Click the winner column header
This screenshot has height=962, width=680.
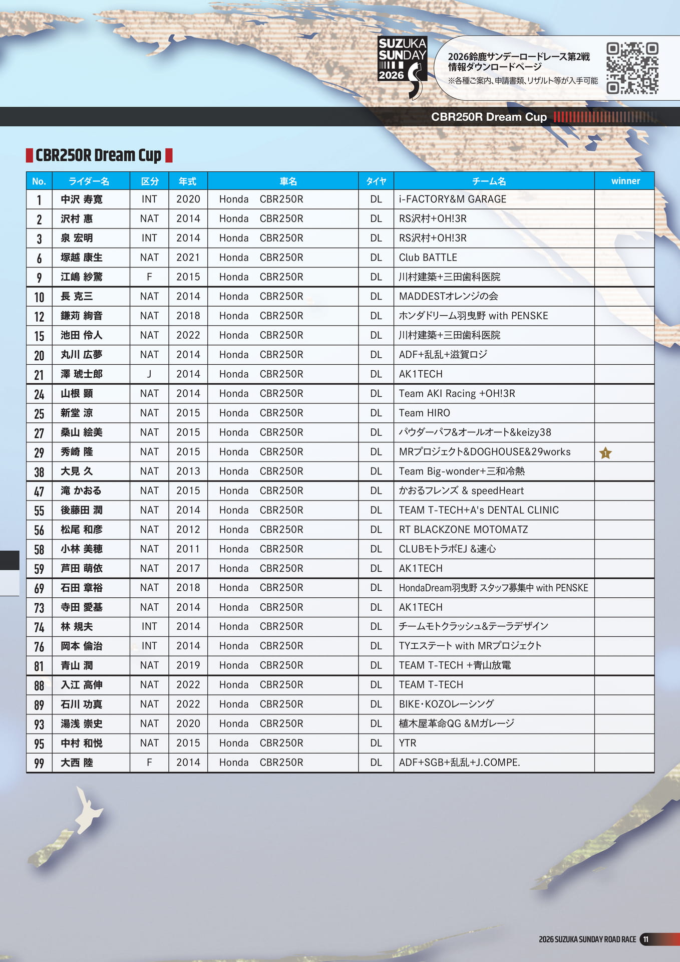(x=625, y=181)
